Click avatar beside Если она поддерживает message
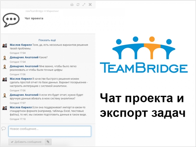 tap(5, 108)
